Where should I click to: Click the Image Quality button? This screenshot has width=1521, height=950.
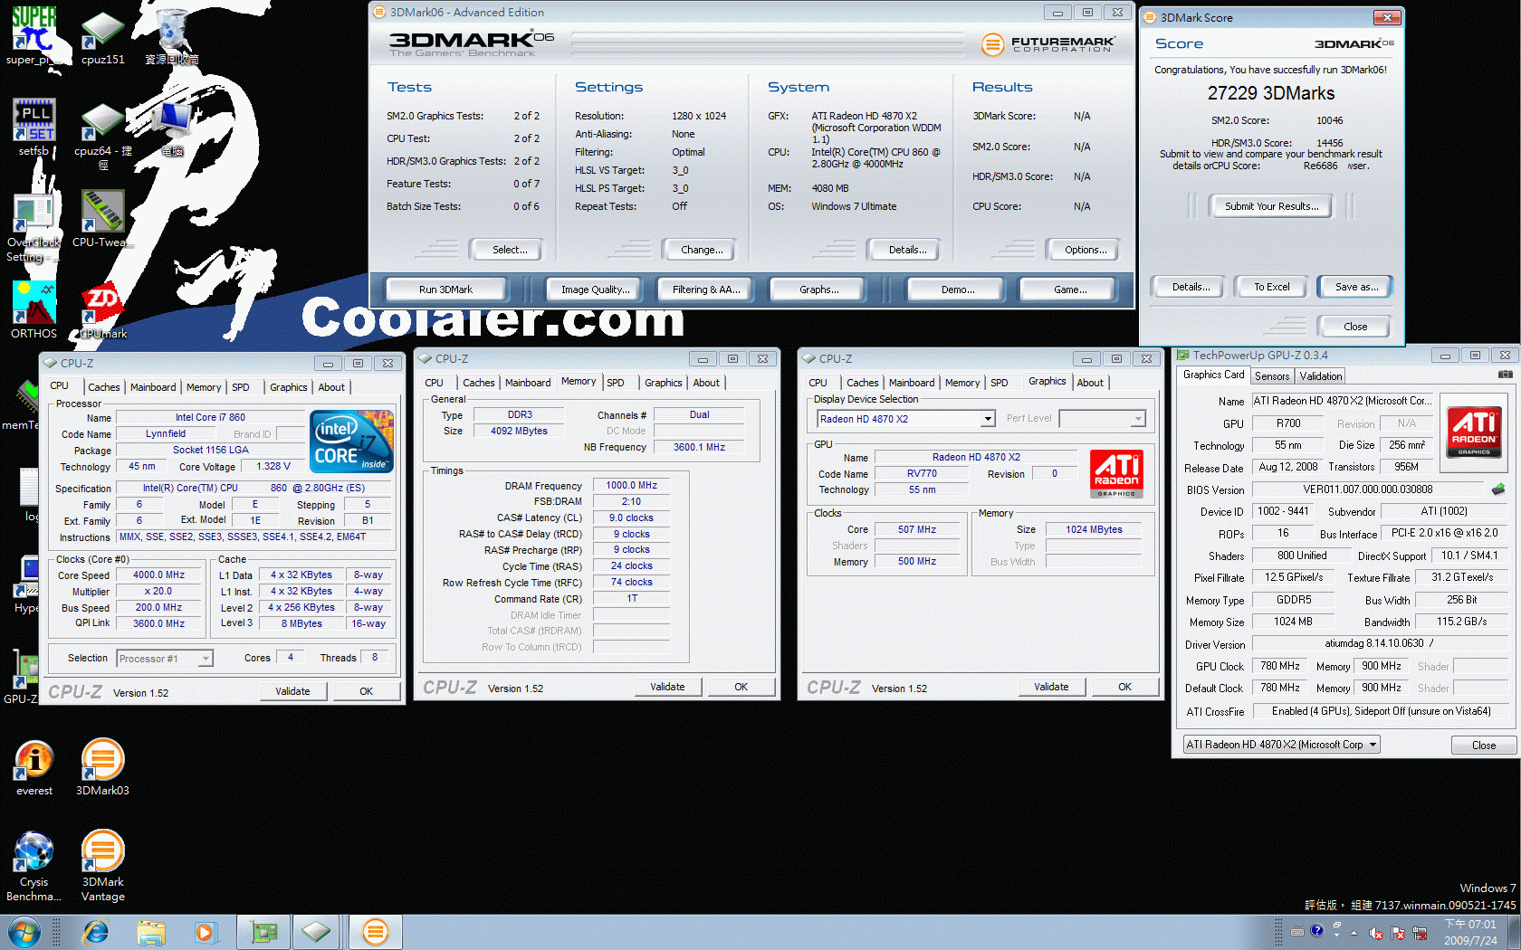click(594, 290)
